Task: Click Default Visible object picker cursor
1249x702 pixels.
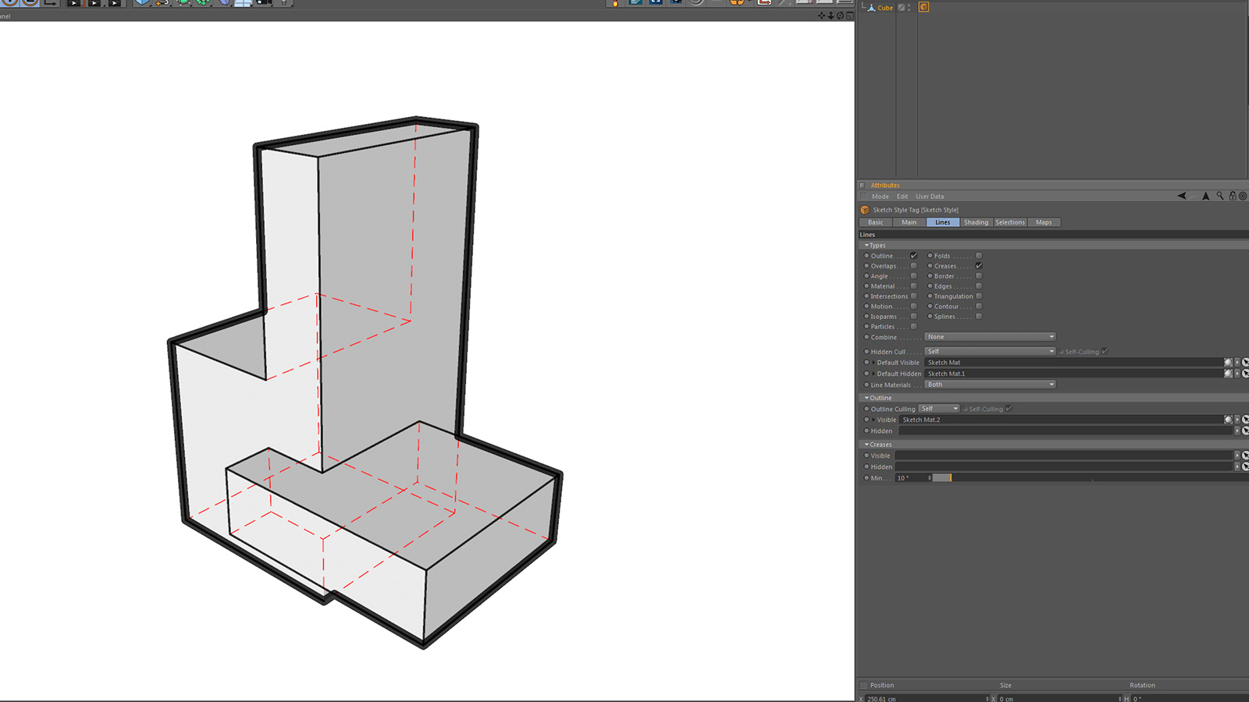Action: coord(1245,362)
